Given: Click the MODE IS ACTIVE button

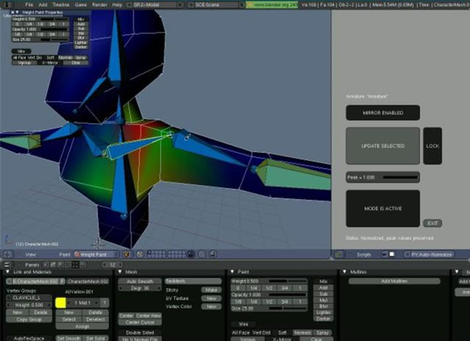Looking at the screenshot, I should pyautogui.click(x=382, y=208).
